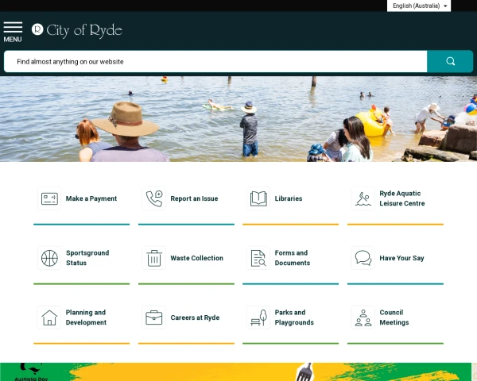The width and height of the screenshot is (477, 381).
Task: Click the Careers at Ryde briefcase icon
Action: pyautogui.click(x=153, y=317)
